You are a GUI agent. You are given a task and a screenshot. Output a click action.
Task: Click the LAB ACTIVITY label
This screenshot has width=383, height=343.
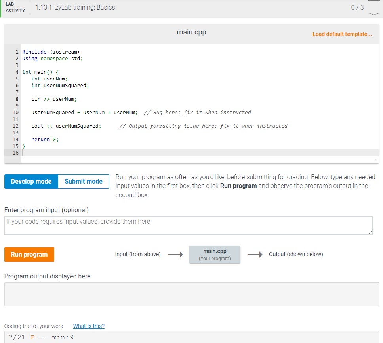point(14,8)
